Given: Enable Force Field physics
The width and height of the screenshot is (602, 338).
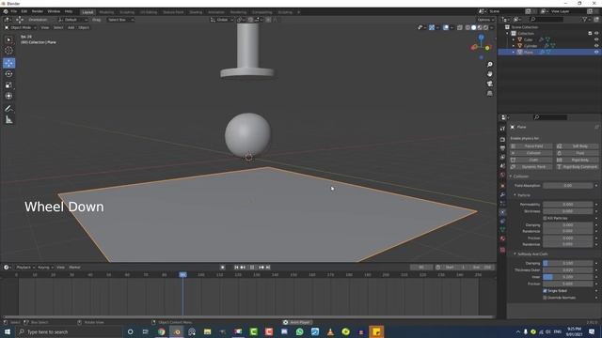Looking at the screenshot, I should (531, 146).
